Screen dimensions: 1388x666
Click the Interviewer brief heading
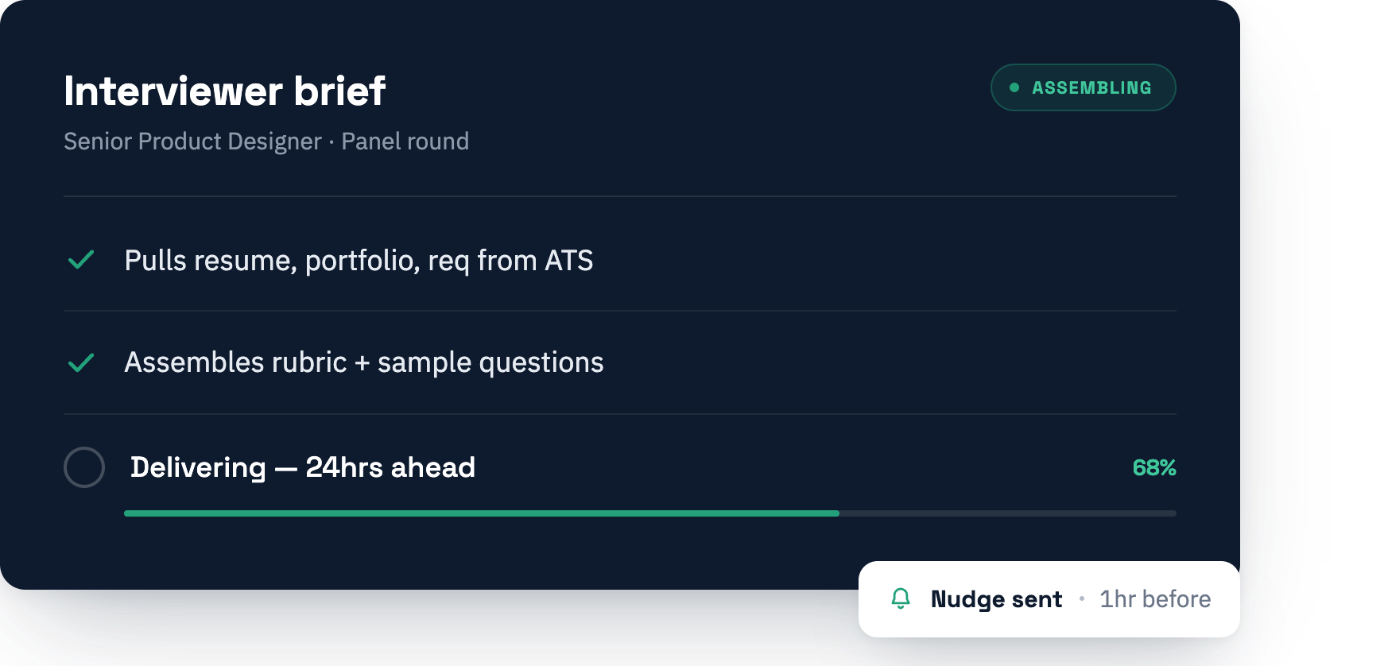(225, 91)
